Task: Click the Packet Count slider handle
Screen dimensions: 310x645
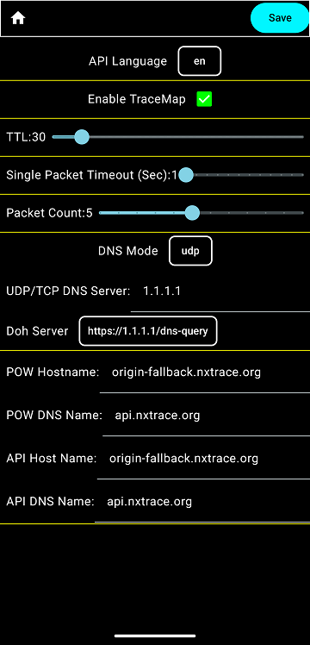Action: pyautogui.click(x=192, y=213)
